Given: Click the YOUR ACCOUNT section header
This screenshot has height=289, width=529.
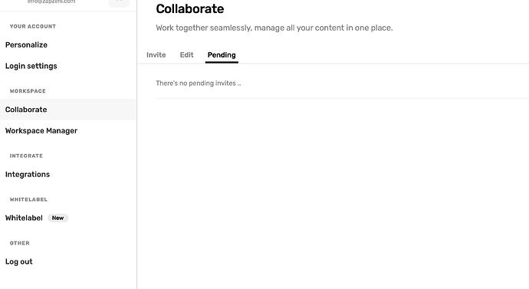Looking at the screenshot, I should coord(33,26).
